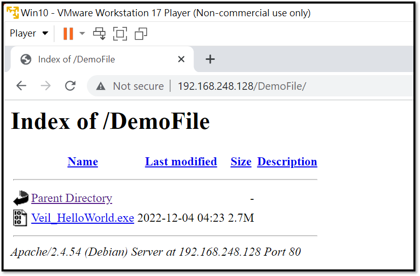
Task: Enter VMware full screen mode
Action: pyautogui.click(x=120, y=33)
